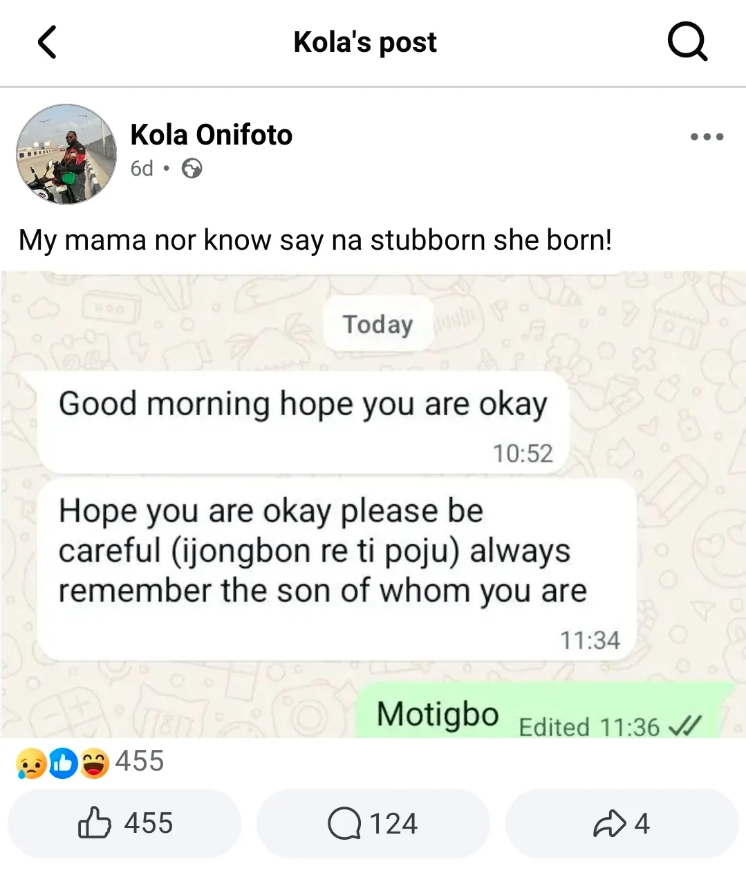Open Kola Onifoto's profile picture
The image size is (746, 873).
pyautogui.click(x=66, y=154)
